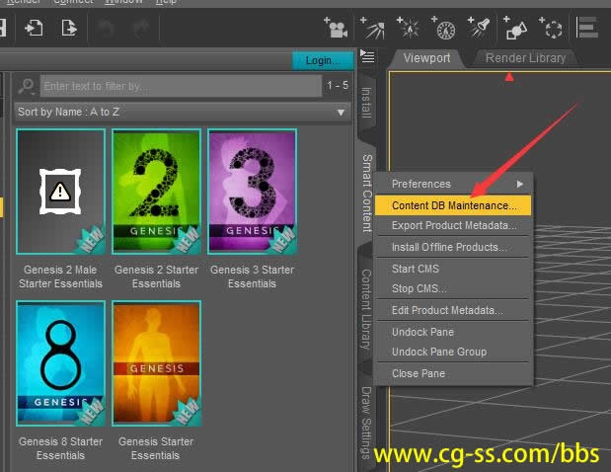Screen dimensions: 611x472
Task: Open the pane options menu icon
Action: click(367, 55)
